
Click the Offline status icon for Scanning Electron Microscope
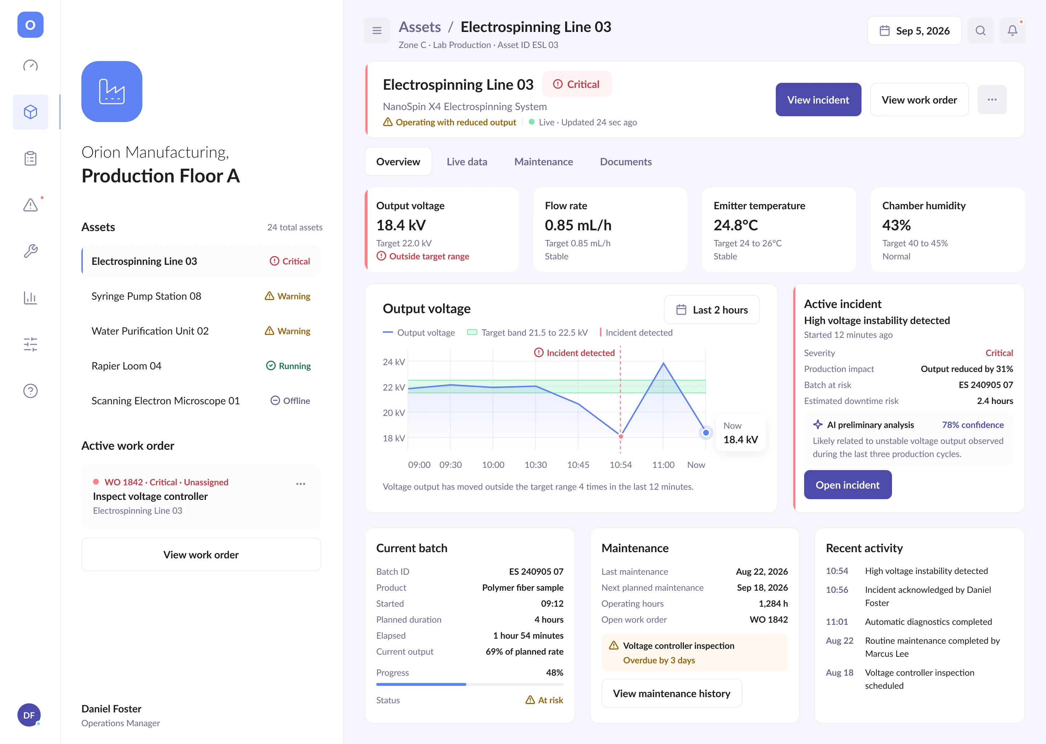[275, 400]
